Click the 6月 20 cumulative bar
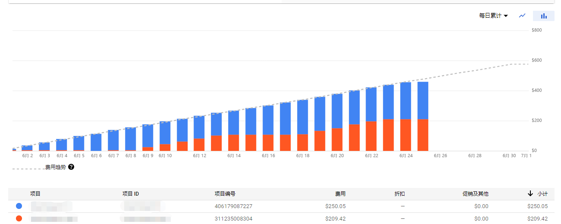The width and height of the screenshot is (561, 224). (x=337, y=122)
